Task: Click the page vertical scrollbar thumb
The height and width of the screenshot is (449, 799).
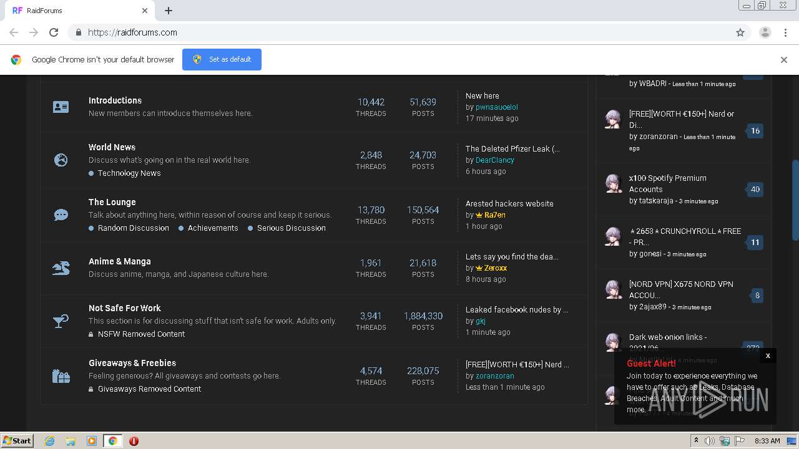Action: point(795,200)
